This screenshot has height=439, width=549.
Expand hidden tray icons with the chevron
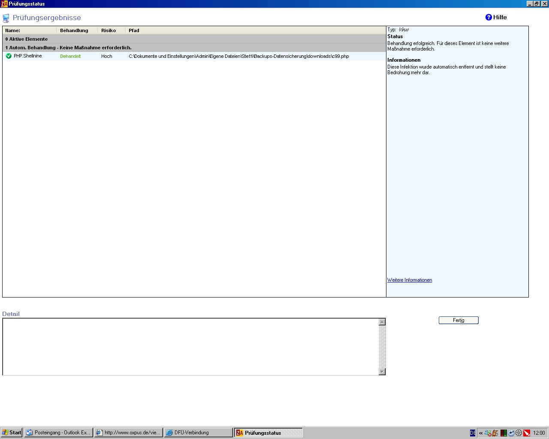point(480,433)
